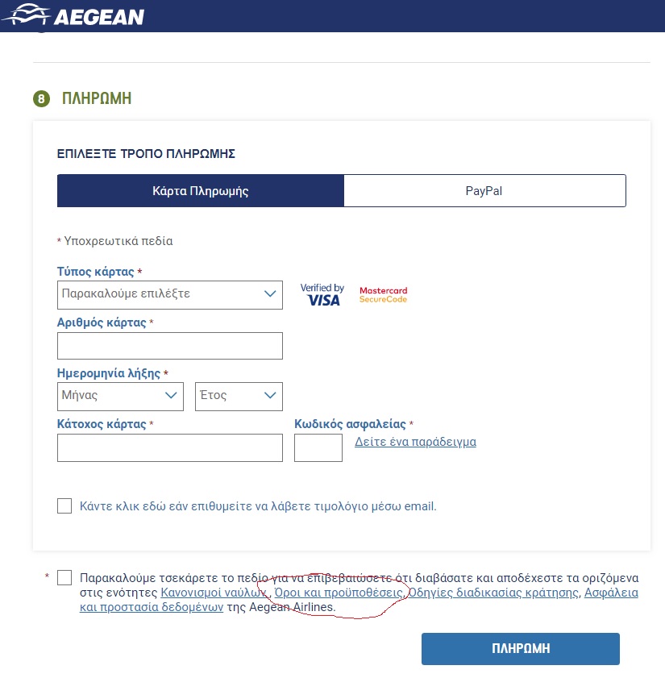Screen dimensions: 665x678
Task: Check the terms acceptance checkbox
Action: [64, 578]
